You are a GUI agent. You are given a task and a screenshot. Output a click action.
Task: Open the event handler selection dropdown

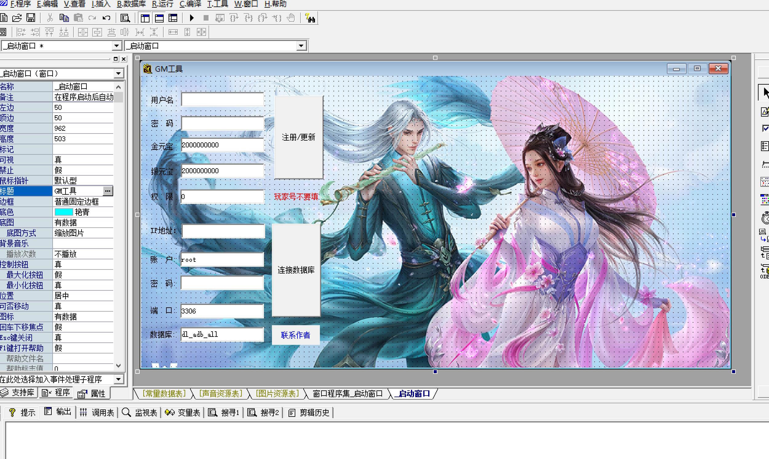click(x=118, y=379)
